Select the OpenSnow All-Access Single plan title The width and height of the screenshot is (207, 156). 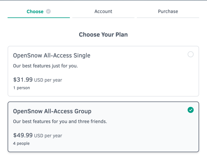pyautogui.click(x=51, y=56)
